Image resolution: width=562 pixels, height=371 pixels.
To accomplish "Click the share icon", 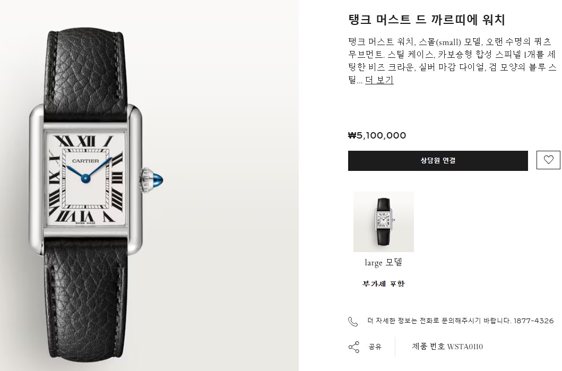I will coord(354,347).
